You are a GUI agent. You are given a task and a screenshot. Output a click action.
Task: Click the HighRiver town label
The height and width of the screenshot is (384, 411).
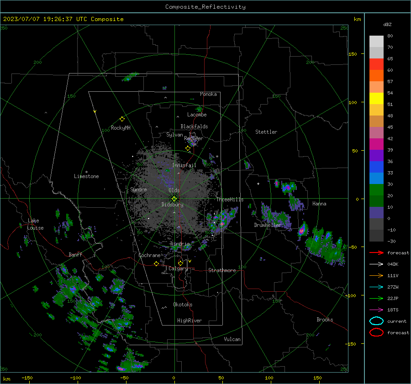pos(190,321)
